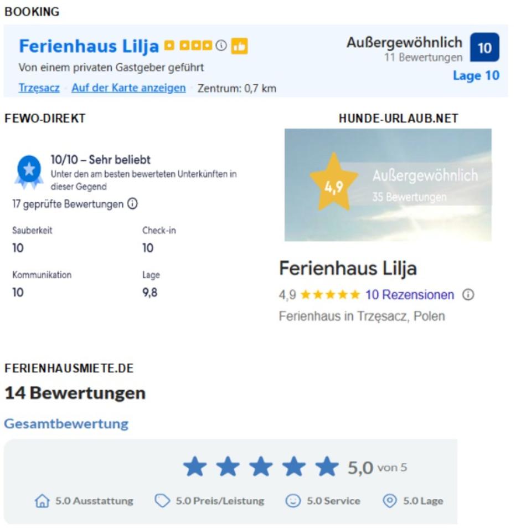This screenshot has width=526, height=532.
Task: Click the house icon beside Ausstattung
Action: (42, 502)
